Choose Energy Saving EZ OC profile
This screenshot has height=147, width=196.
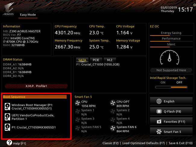tap(171, 33)
